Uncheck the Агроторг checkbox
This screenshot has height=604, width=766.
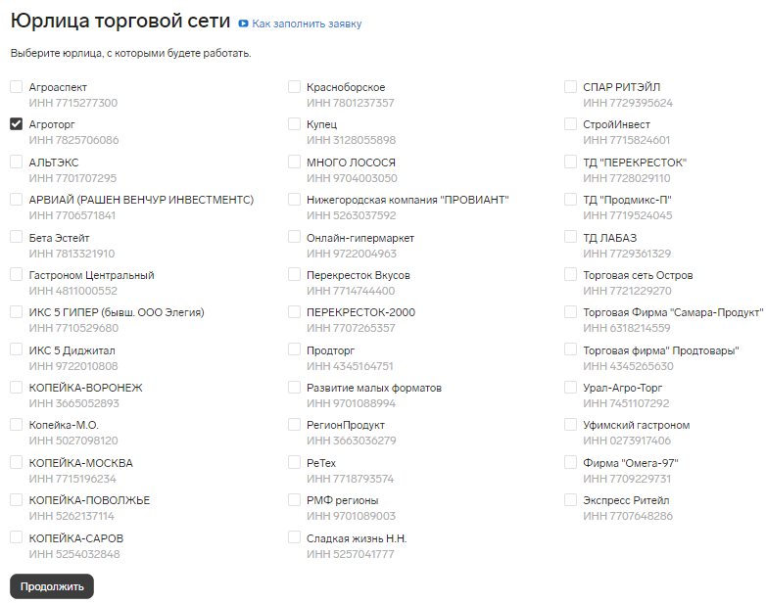pos(16,124)
